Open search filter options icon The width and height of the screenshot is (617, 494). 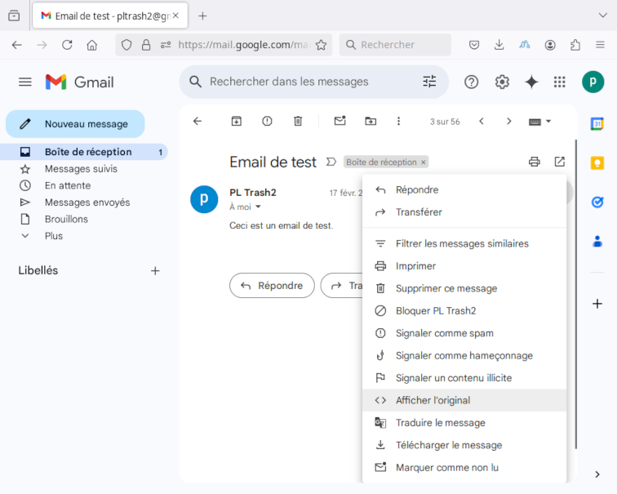[429, 82]
